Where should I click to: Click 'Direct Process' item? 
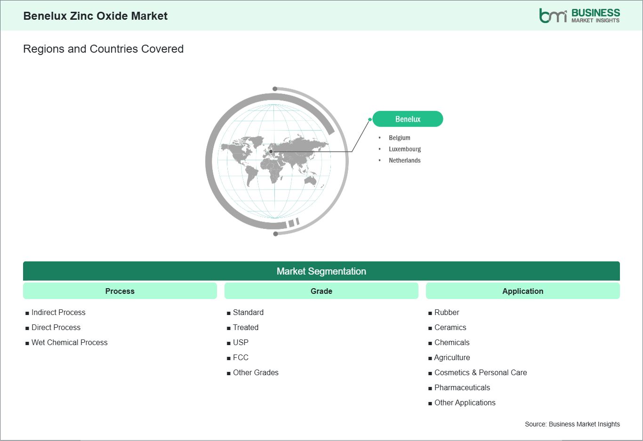(56, 327)
